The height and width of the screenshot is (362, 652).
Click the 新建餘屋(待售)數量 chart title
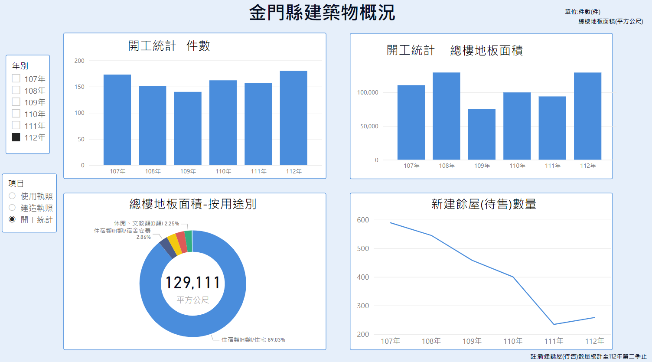coord(484,204)
